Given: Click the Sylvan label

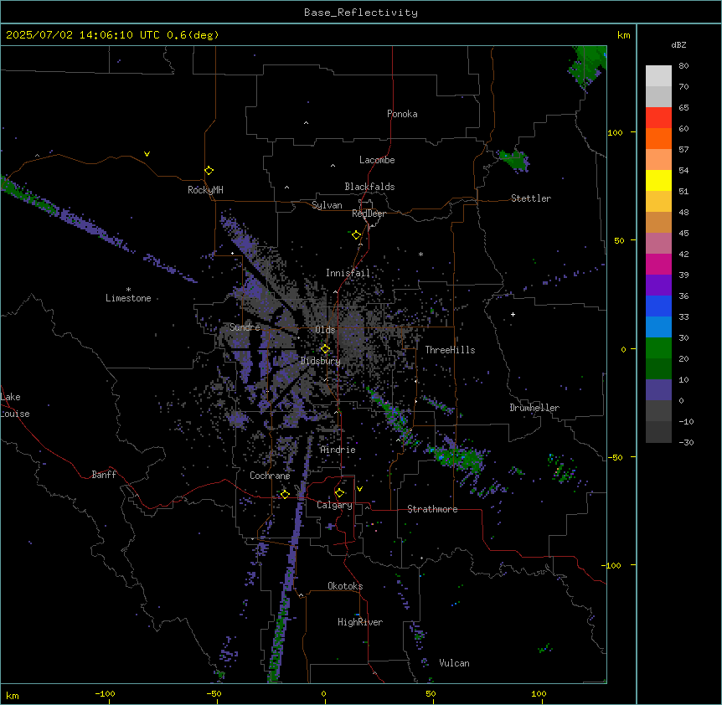Looking at the screenshot, I should pyautogui.click(x=327, y=205).
